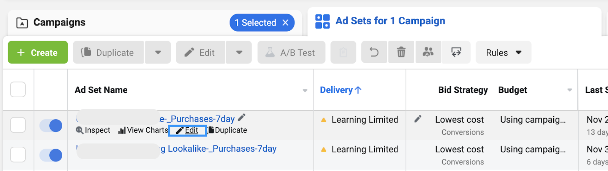
Task: Click the inline Edit link under ad set
Action: pyautogui.click(x=188, y=130)
